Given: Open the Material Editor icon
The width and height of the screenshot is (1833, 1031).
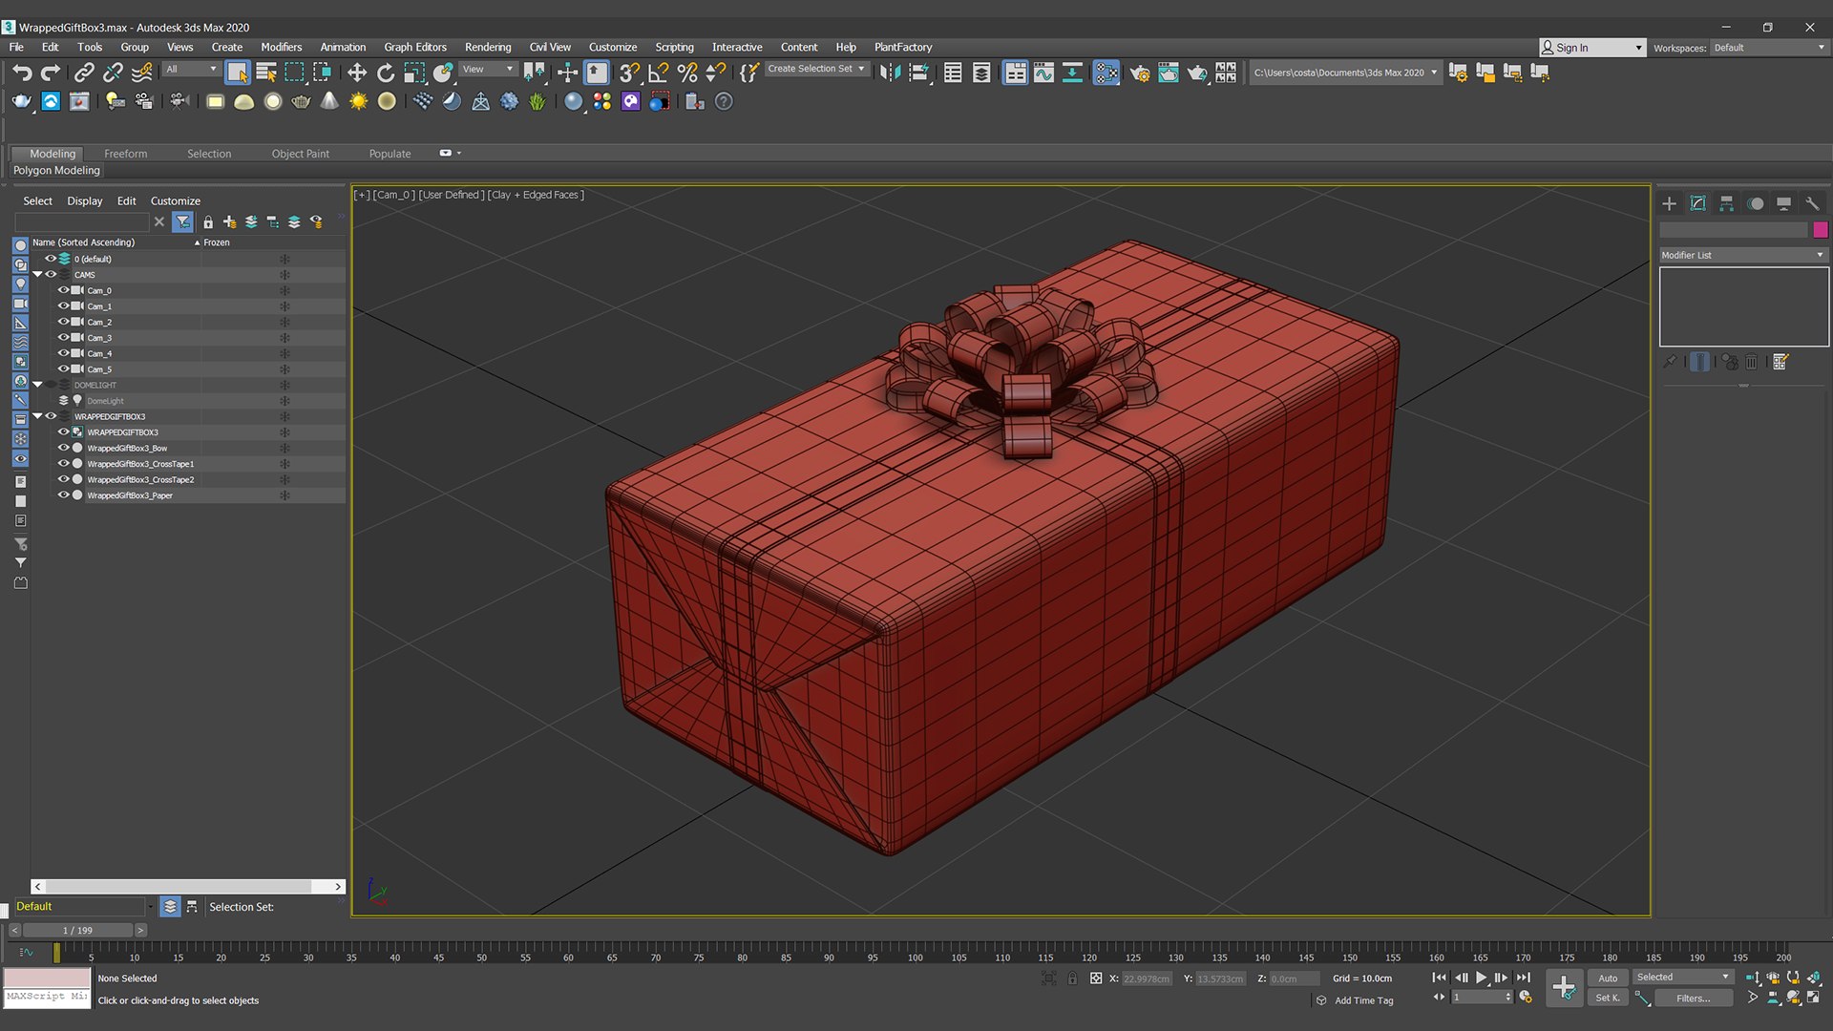Looking at the screenshot, I should click(1106, 73).
